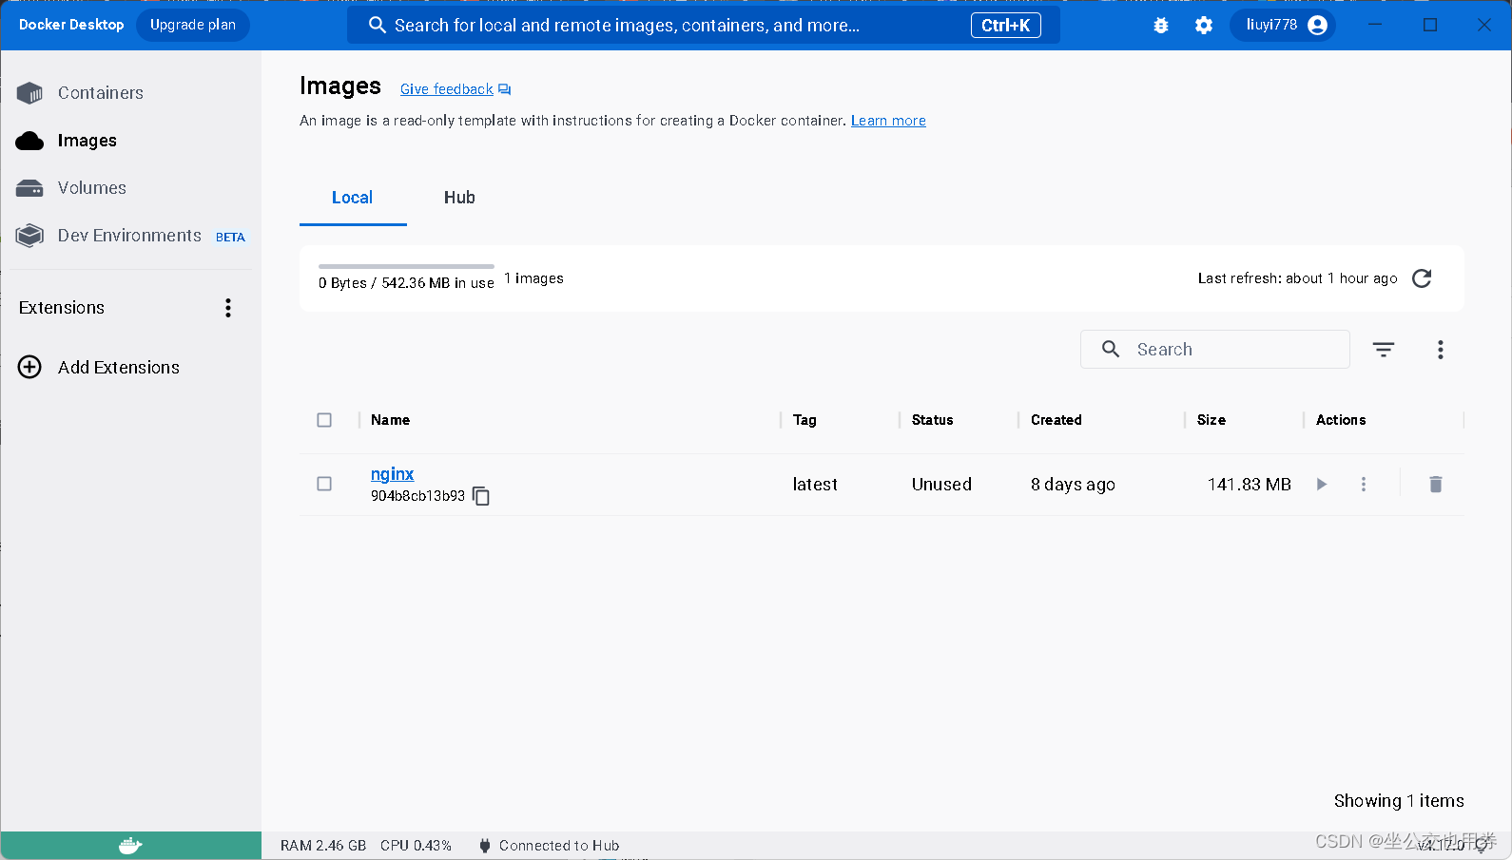
Task: Open settings via the gear icon
Action: coord(1203,26)
